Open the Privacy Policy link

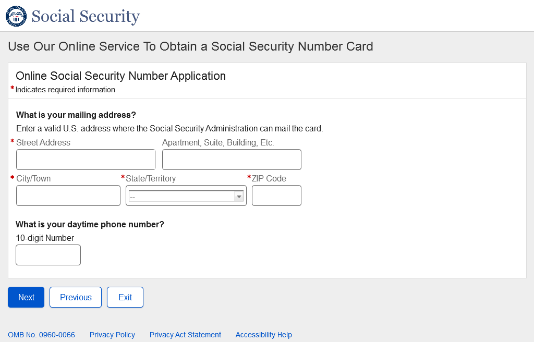click(x=112, y=335)
